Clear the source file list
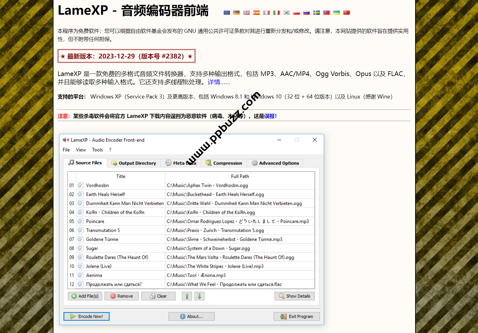478x333 pixels. click(x=158, y=296)
